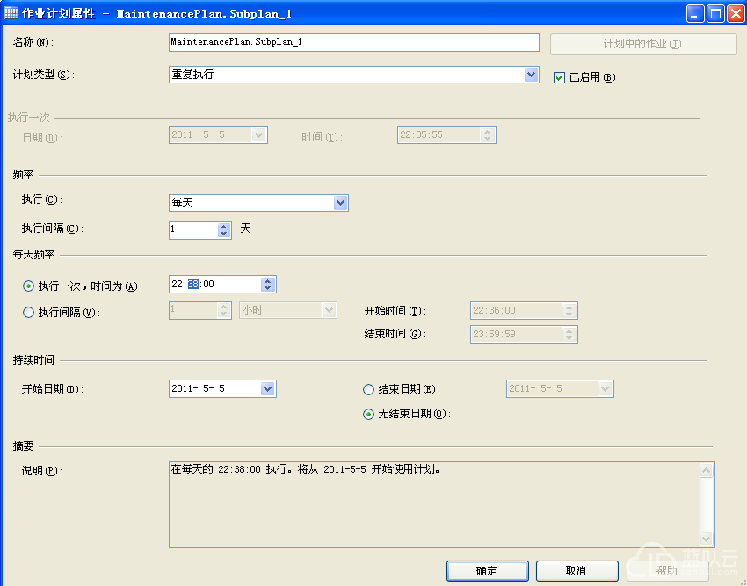This screenshot has height=586, width=747.
Task: Increase the daily execution time spinner
Action: point(268,280)
